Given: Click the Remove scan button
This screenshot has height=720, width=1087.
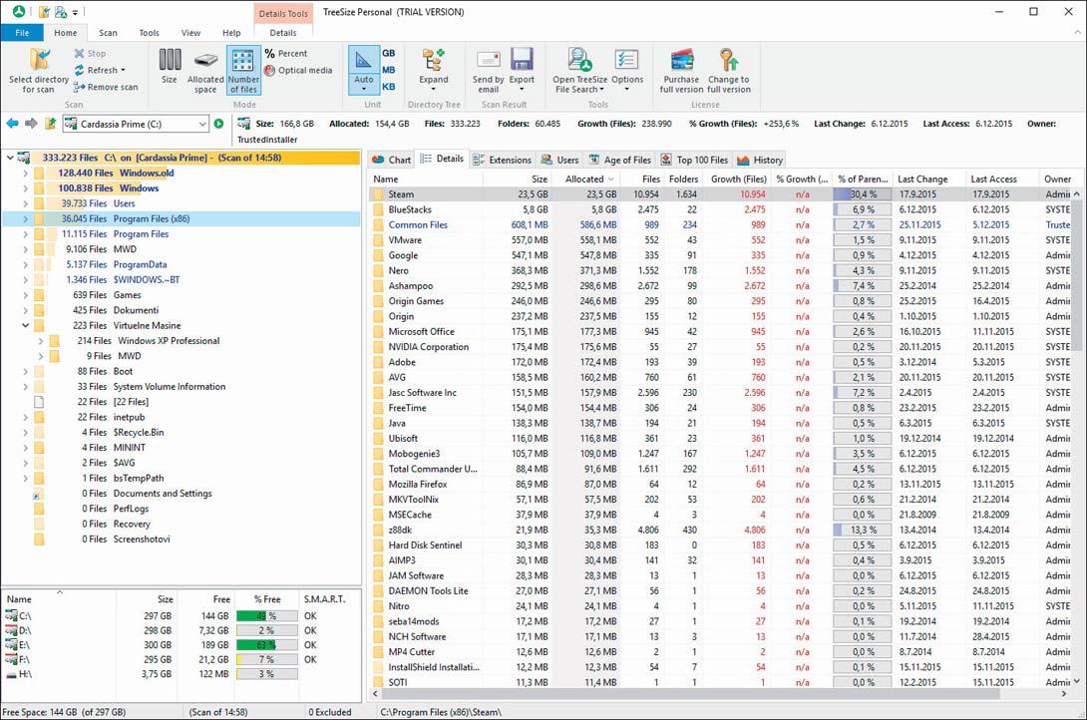Looking at the screenshot, I should point(106,87).
